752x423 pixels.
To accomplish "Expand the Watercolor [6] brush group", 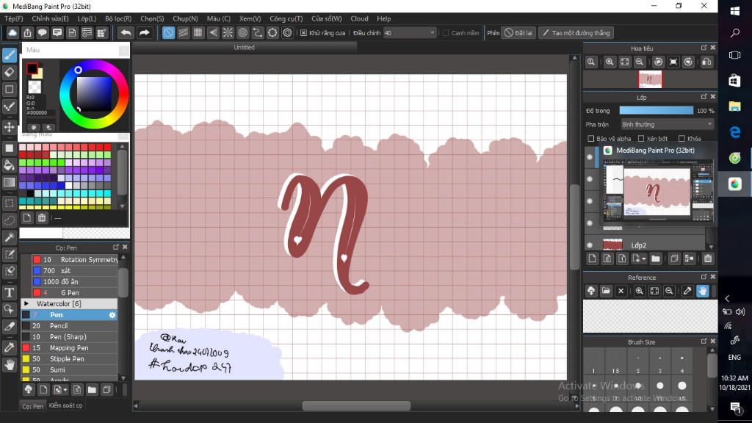I will (26, 303).
